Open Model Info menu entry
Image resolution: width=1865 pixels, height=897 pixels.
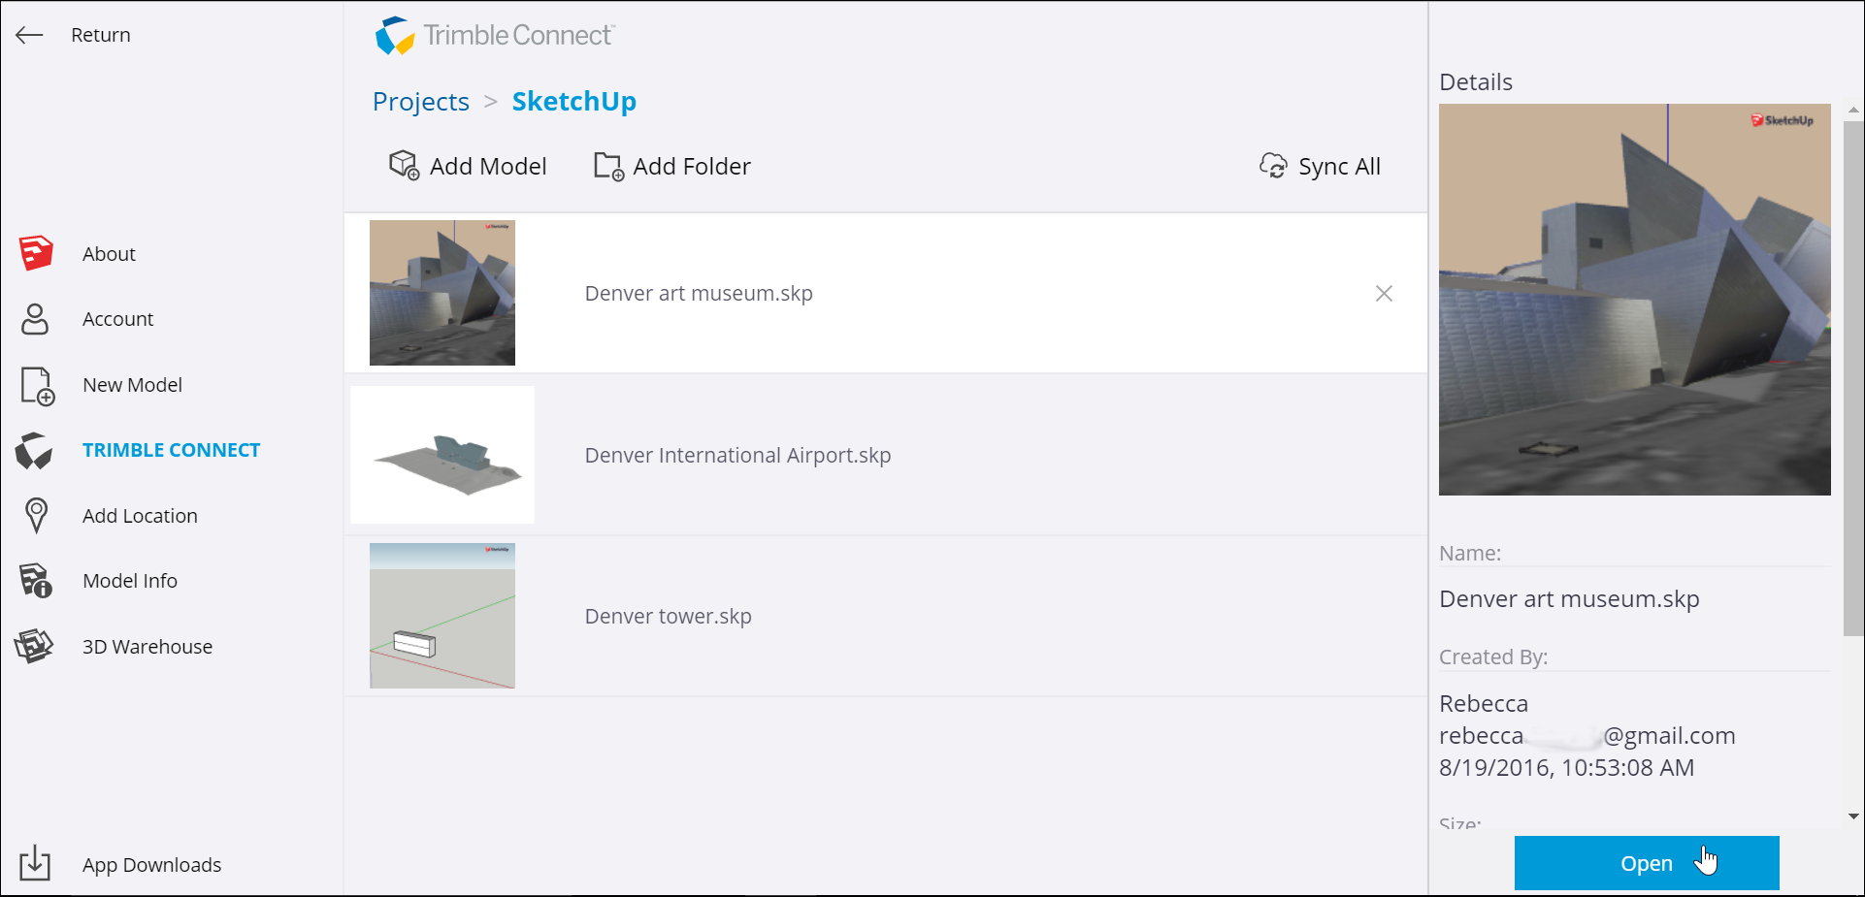click(130, 581)
